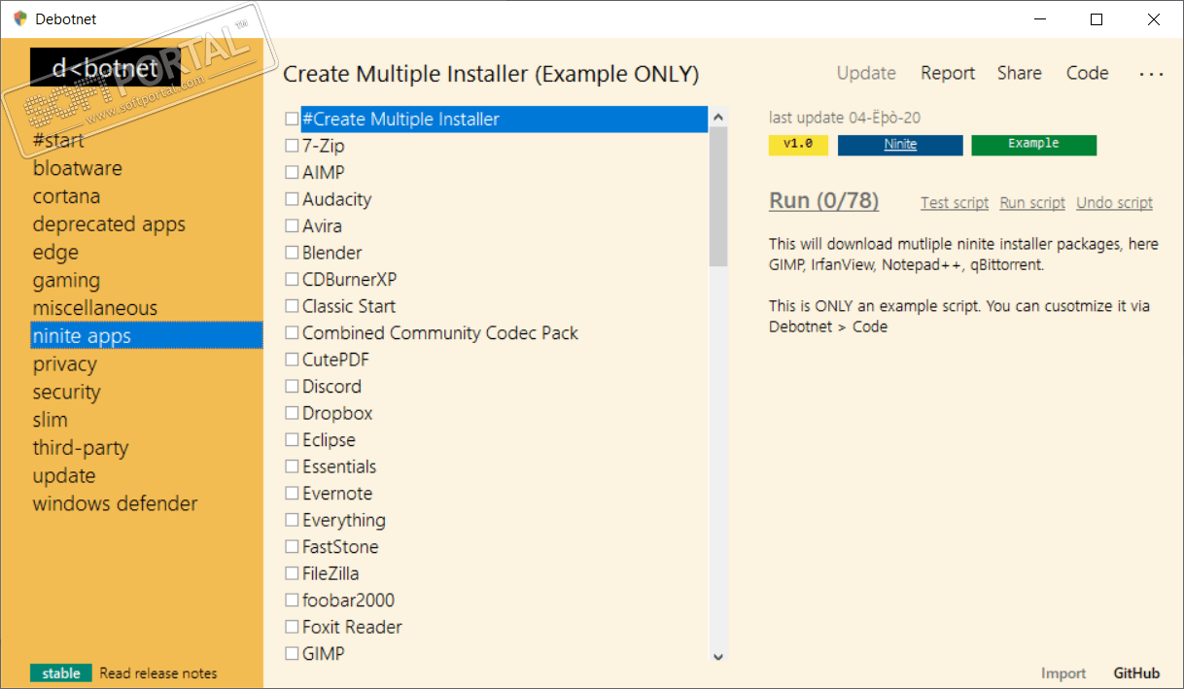Tick the FileZilla checkbox
1184x689 pixels.
click(292, 573)
